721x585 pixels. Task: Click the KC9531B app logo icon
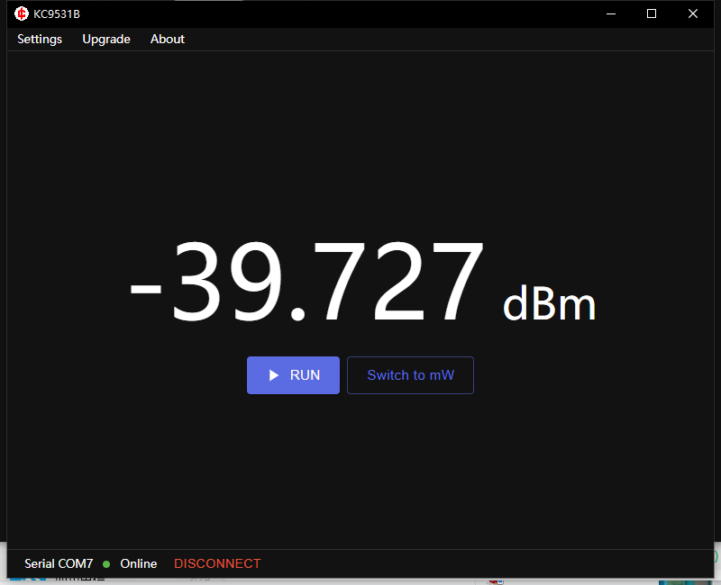pyautogui.click(x=22, y=13)
